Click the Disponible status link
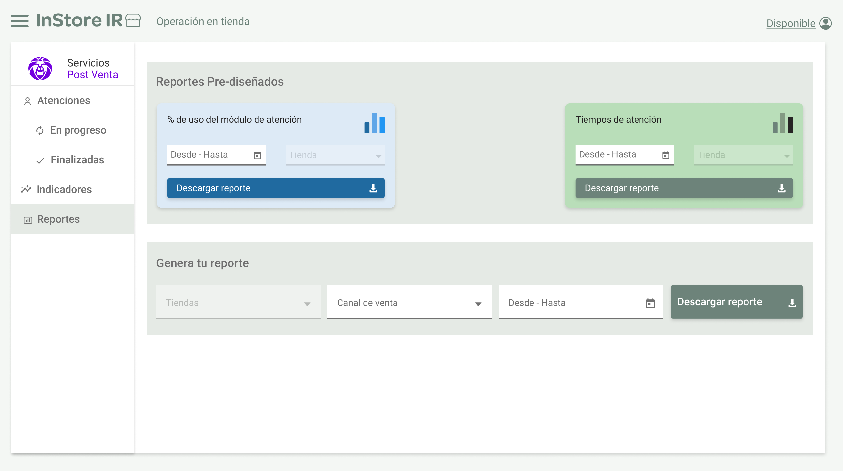This screenshot has width=843, height=471. click(x=791, y=23)
